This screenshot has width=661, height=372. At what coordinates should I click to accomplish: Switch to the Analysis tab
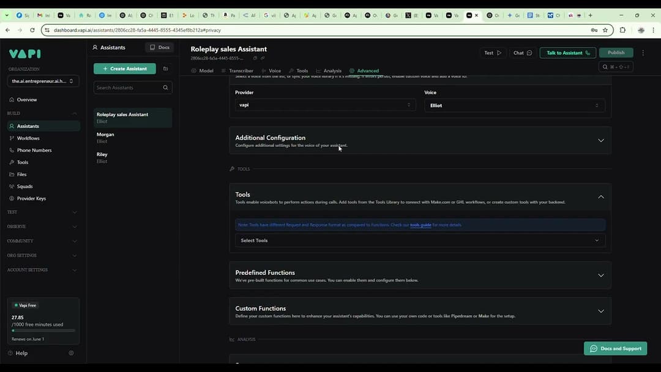(329, 71)
